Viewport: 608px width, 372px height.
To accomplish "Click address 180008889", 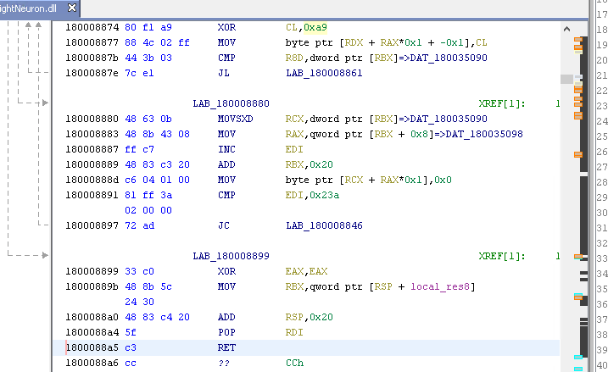I will coord(92,164).
